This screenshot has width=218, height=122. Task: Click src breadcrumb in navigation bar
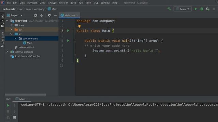click(21, 9)
